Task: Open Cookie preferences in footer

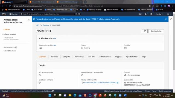Action: (165, 91)
